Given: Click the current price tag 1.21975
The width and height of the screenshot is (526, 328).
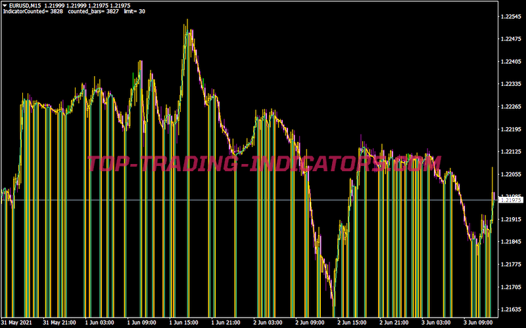Looking at the screenshot, I should (511, 200).
